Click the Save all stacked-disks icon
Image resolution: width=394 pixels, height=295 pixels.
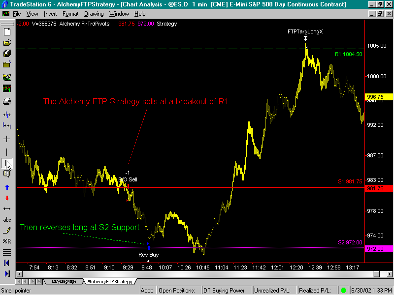(7, 54)
